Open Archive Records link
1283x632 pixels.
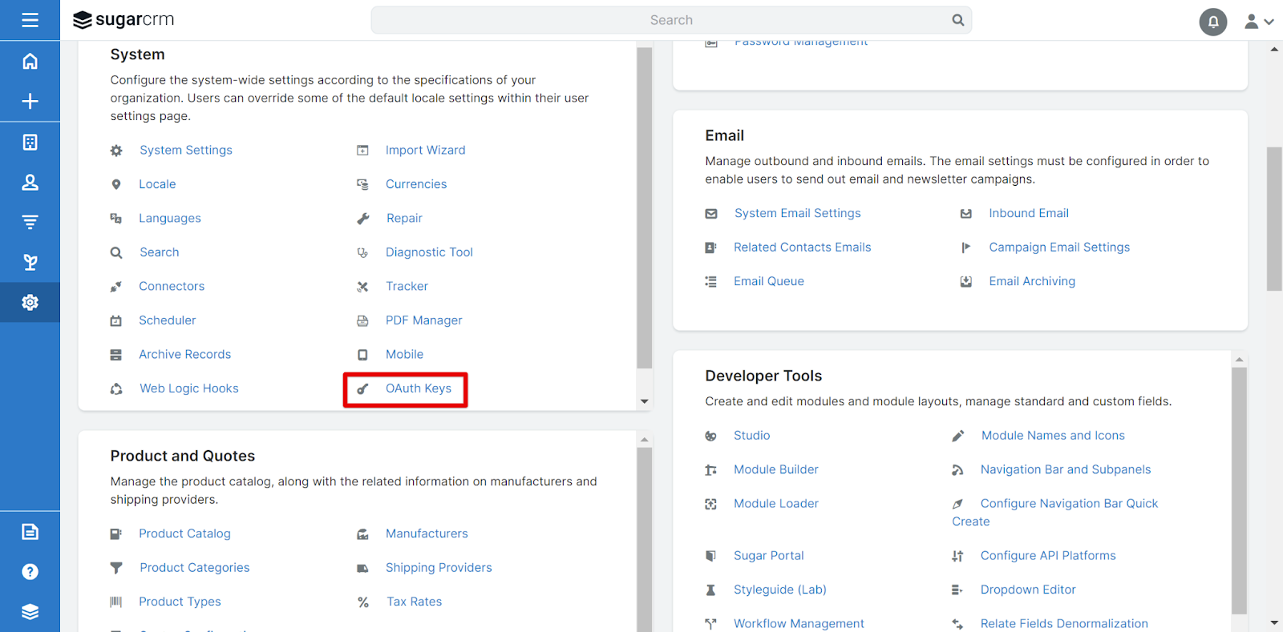coord(185,354)
